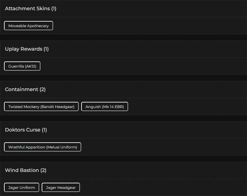Screen dimensions: 247x196
Task: Choose the Twisted Mockery (Bandit Headgear) tag
Action: [41, 107]
